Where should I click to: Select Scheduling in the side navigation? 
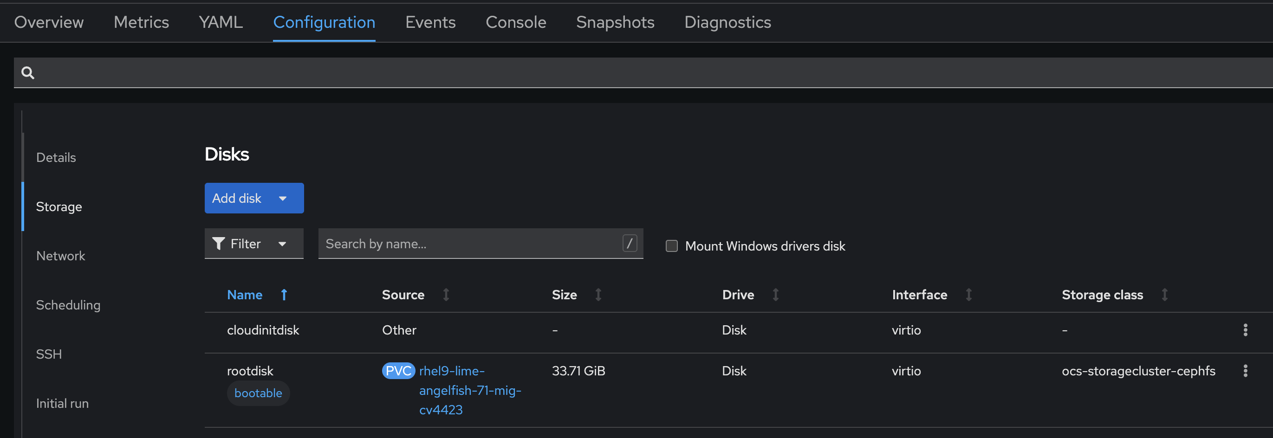68,305
